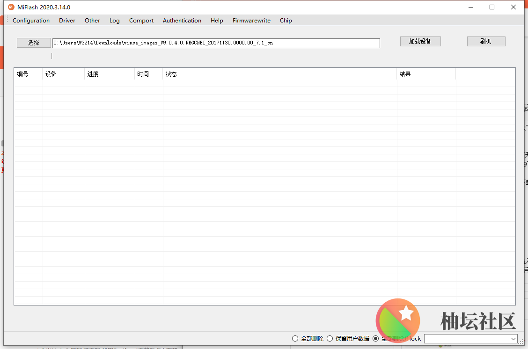Open the Comport menu
This screenshot has height=349, width=528.
point(141,21)
